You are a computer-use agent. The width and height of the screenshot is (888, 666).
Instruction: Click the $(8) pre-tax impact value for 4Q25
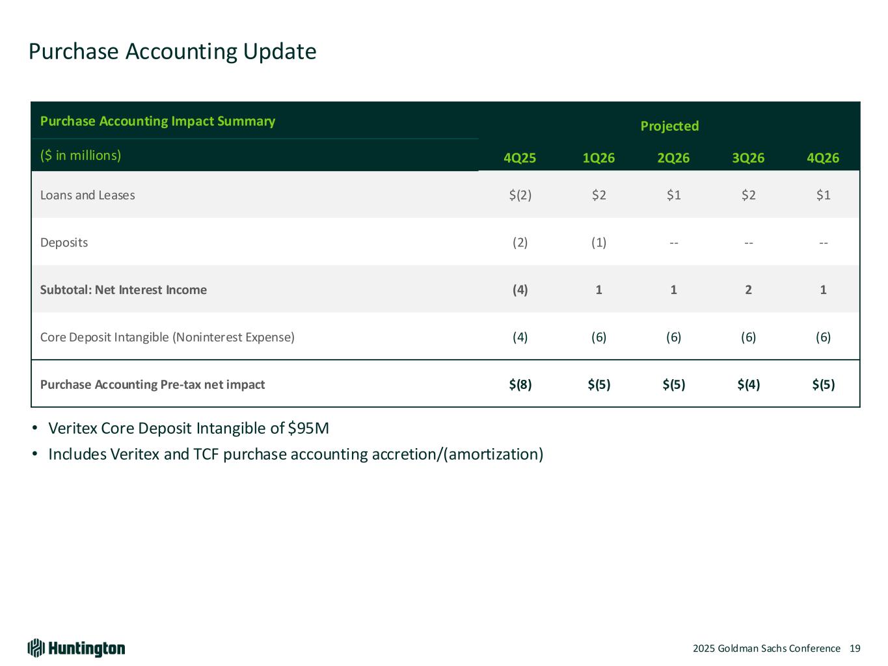pyautogui.click(x=520, y=384)
